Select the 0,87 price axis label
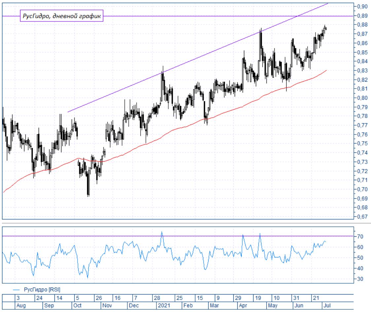Screen dimensions: 371x312 tap(362, 34)
